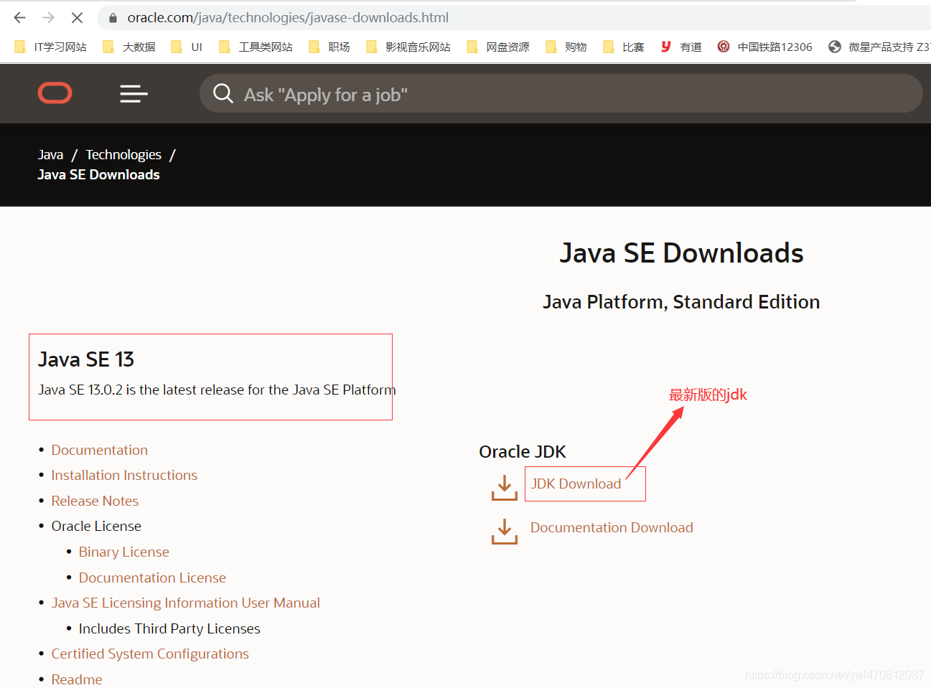931x688 pixels.
Task: Click the lock icon in address bar
Action: 113,17
